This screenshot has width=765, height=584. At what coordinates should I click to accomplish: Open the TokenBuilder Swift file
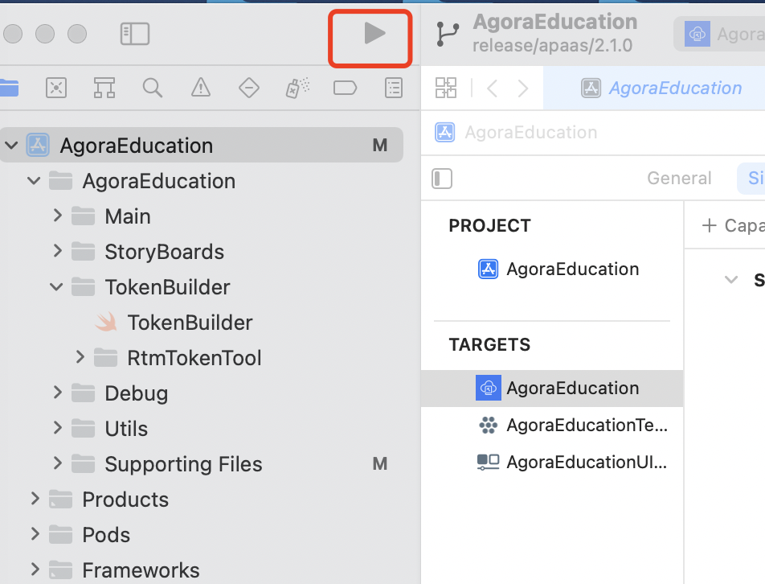190,323
